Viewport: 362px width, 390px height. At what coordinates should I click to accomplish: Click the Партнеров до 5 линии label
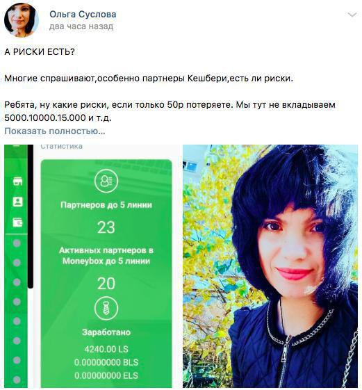click(106, 205)
